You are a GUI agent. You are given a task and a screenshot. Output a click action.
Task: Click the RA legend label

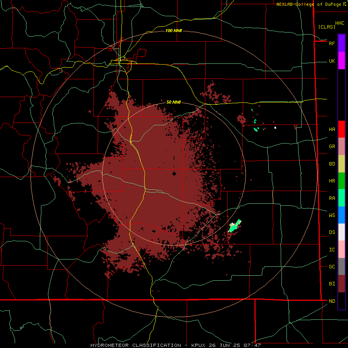click(332, 198)
